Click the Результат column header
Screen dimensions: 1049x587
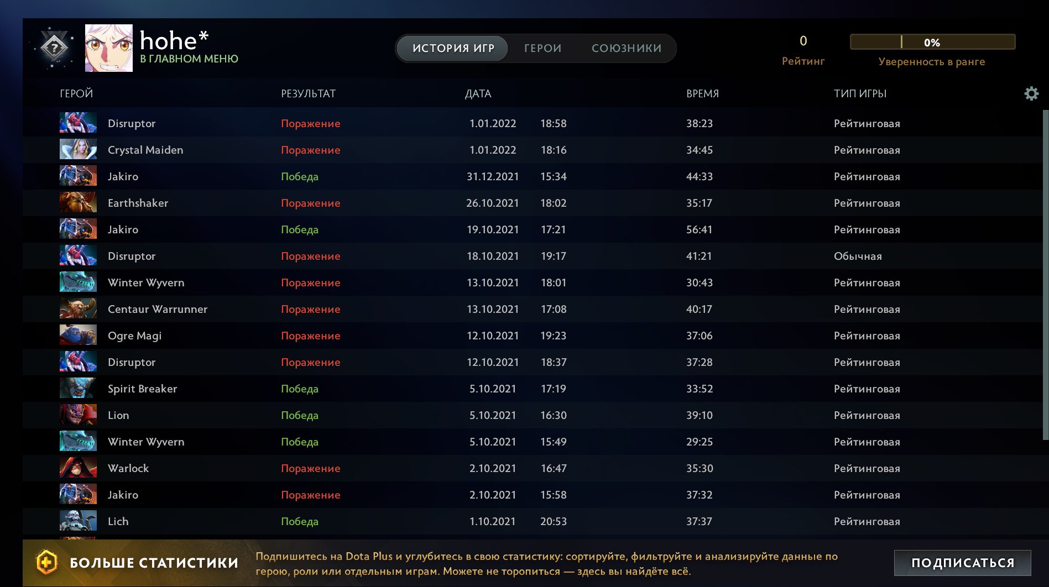click(x=308, y=93)
